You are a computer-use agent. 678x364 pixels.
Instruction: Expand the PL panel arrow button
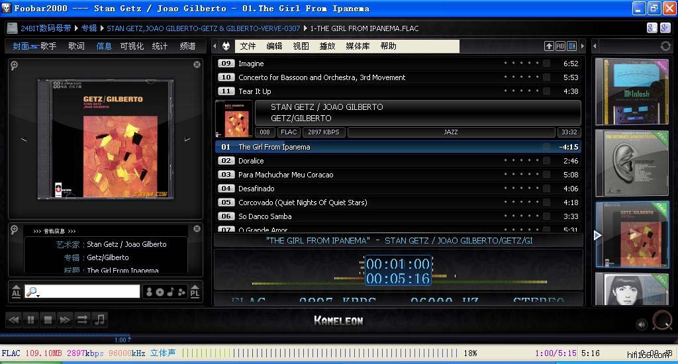coord(195,291)
